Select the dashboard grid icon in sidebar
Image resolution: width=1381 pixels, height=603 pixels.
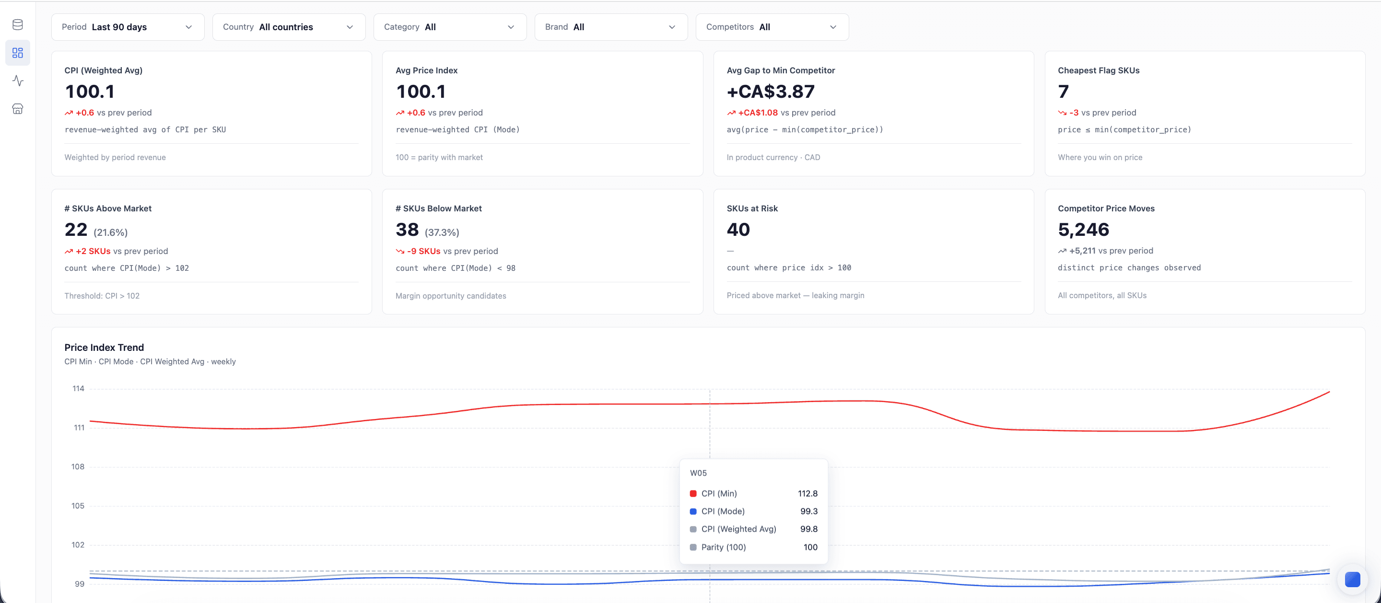pos(18,53)
